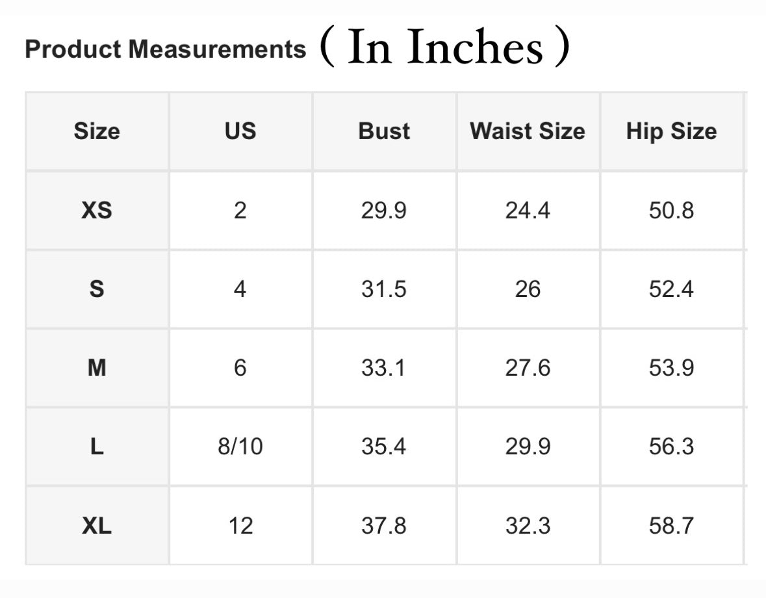Select the Hip Size column header

671,131
